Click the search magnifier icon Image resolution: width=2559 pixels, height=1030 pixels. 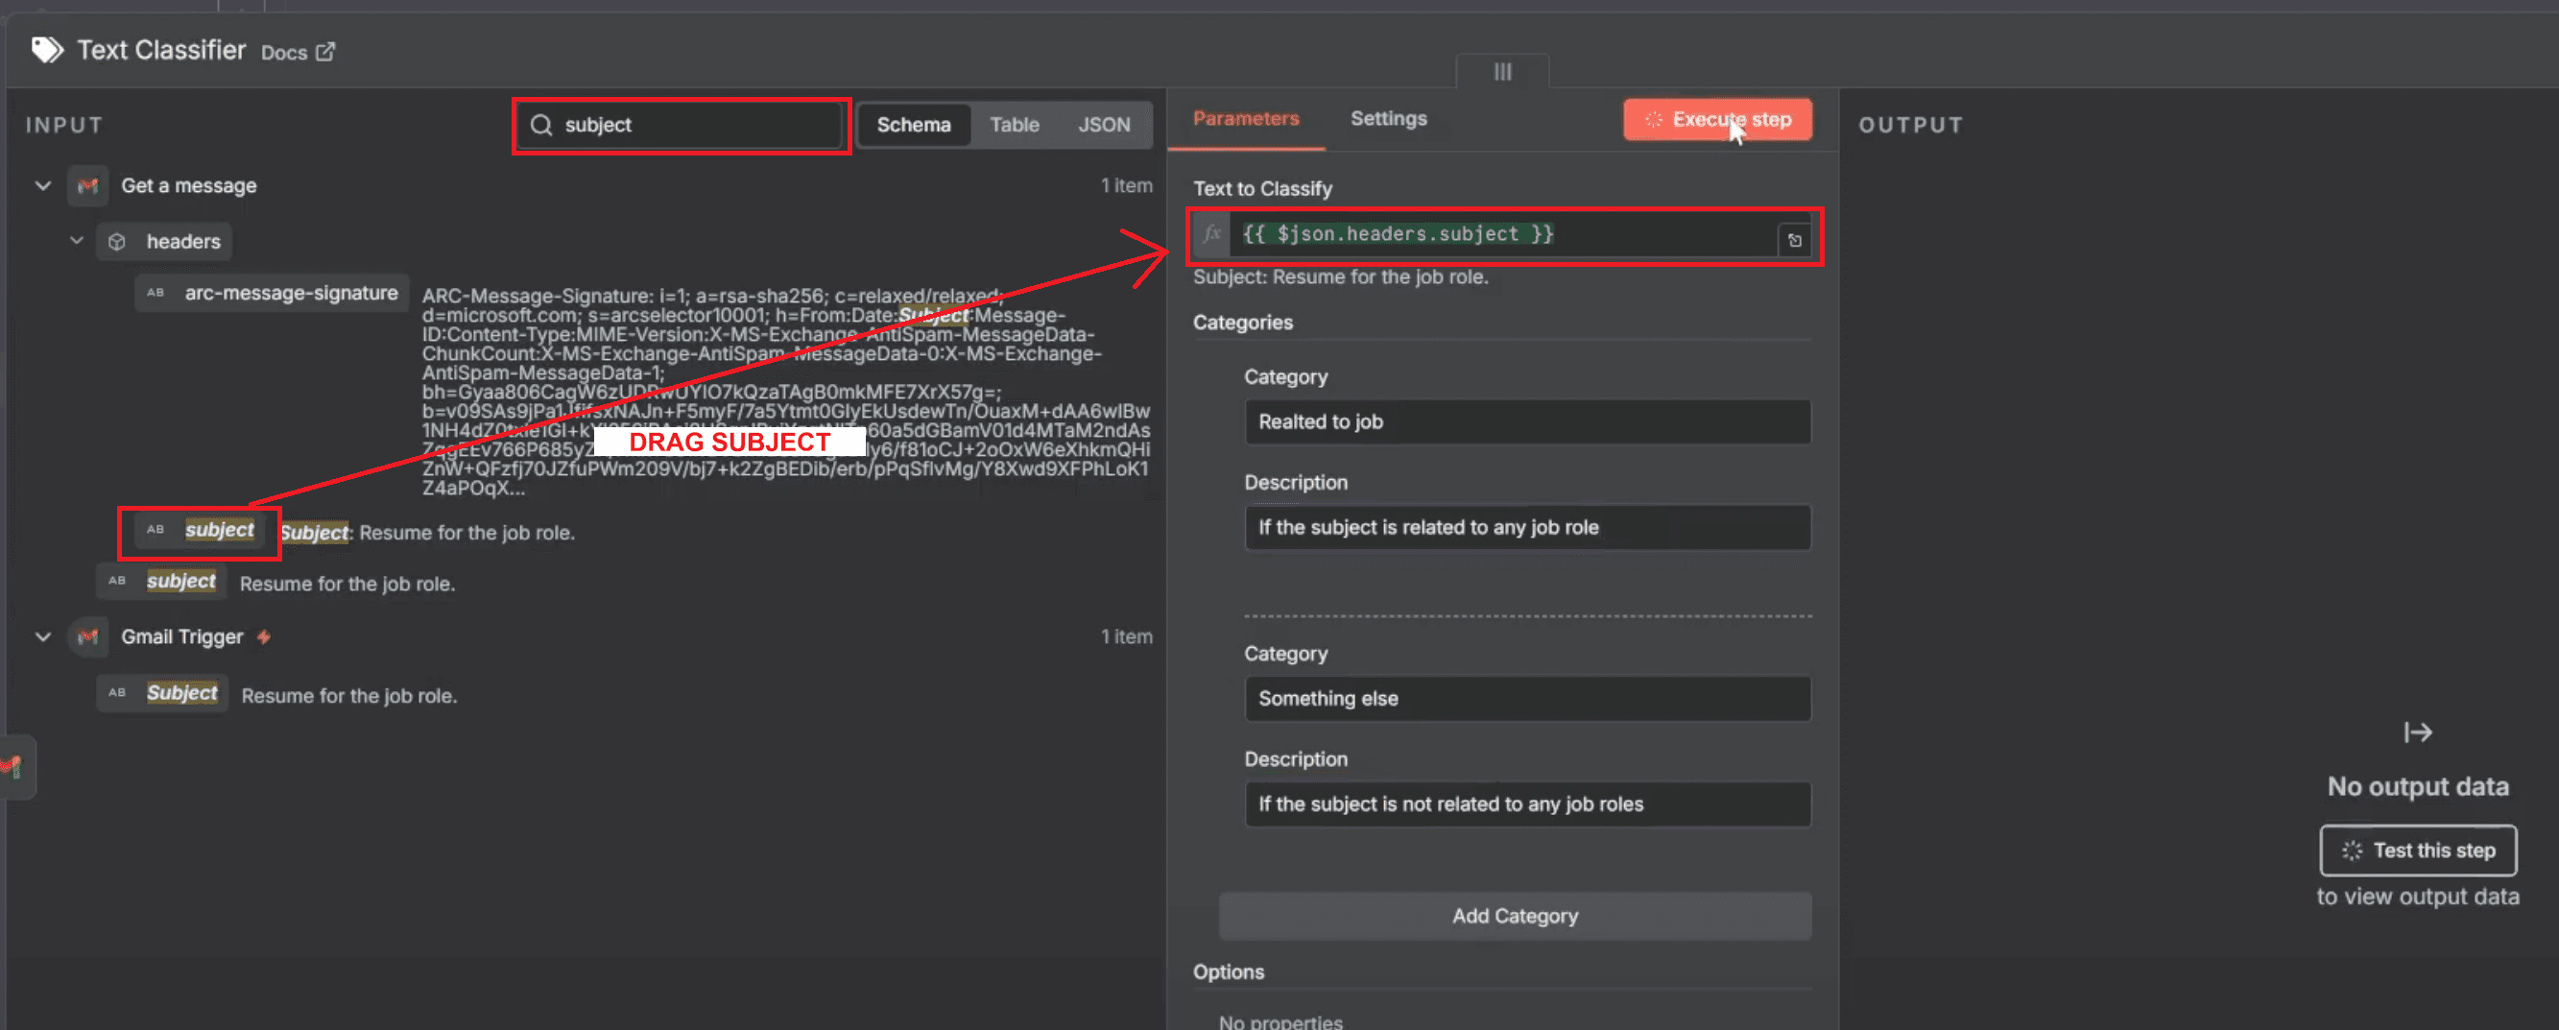(540, 125)
